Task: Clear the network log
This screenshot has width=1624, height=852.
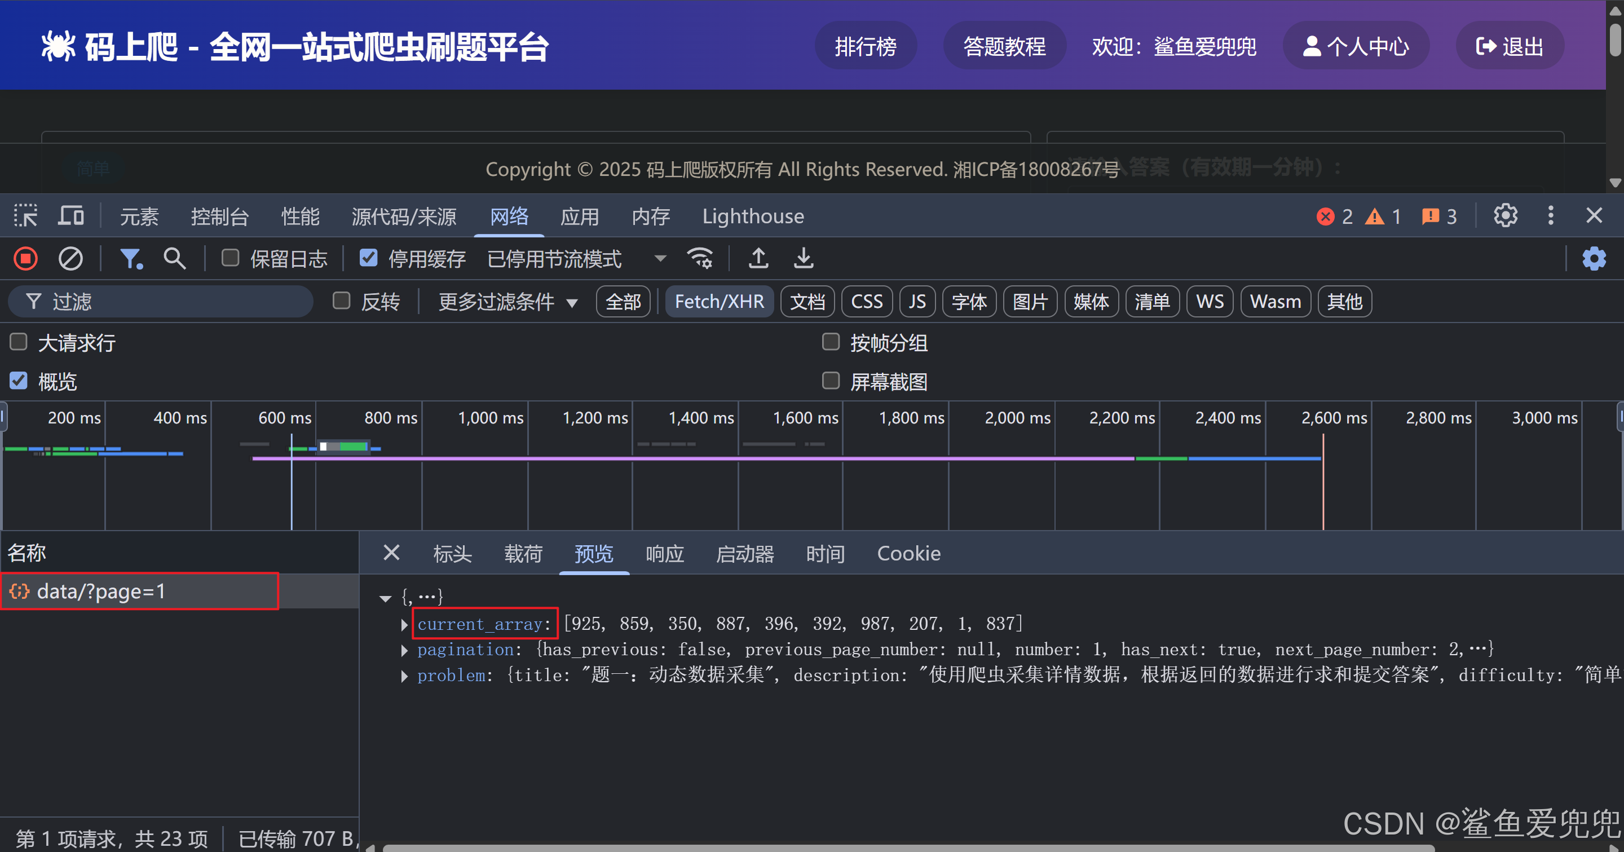Action: pyautogui.click(x=70, y=259)
